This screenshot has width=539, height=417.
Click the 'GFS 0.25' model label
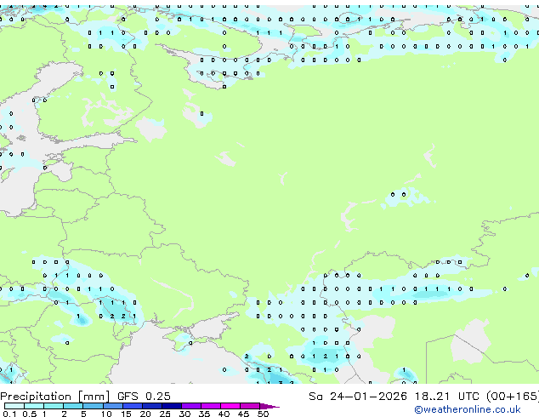pos(144,397)
